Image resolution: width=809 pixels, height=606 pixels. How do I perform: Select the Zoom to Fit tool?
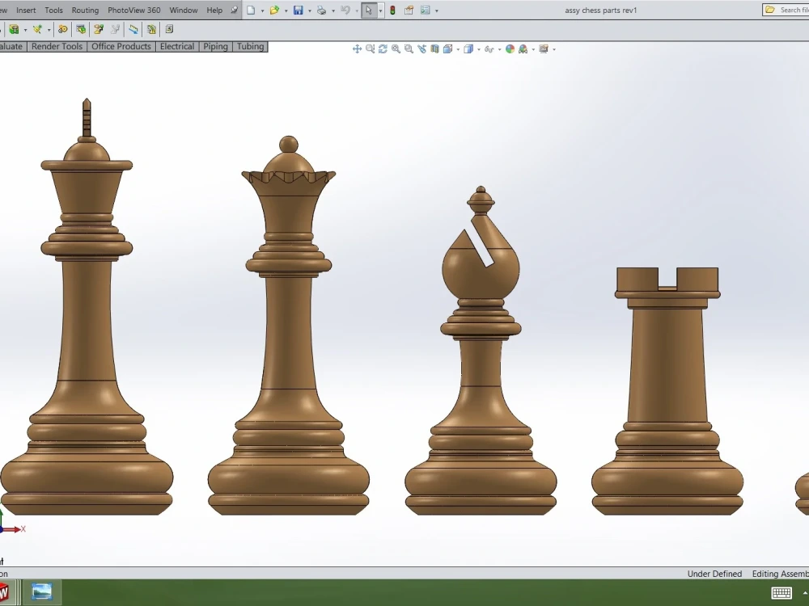(369, 48)
